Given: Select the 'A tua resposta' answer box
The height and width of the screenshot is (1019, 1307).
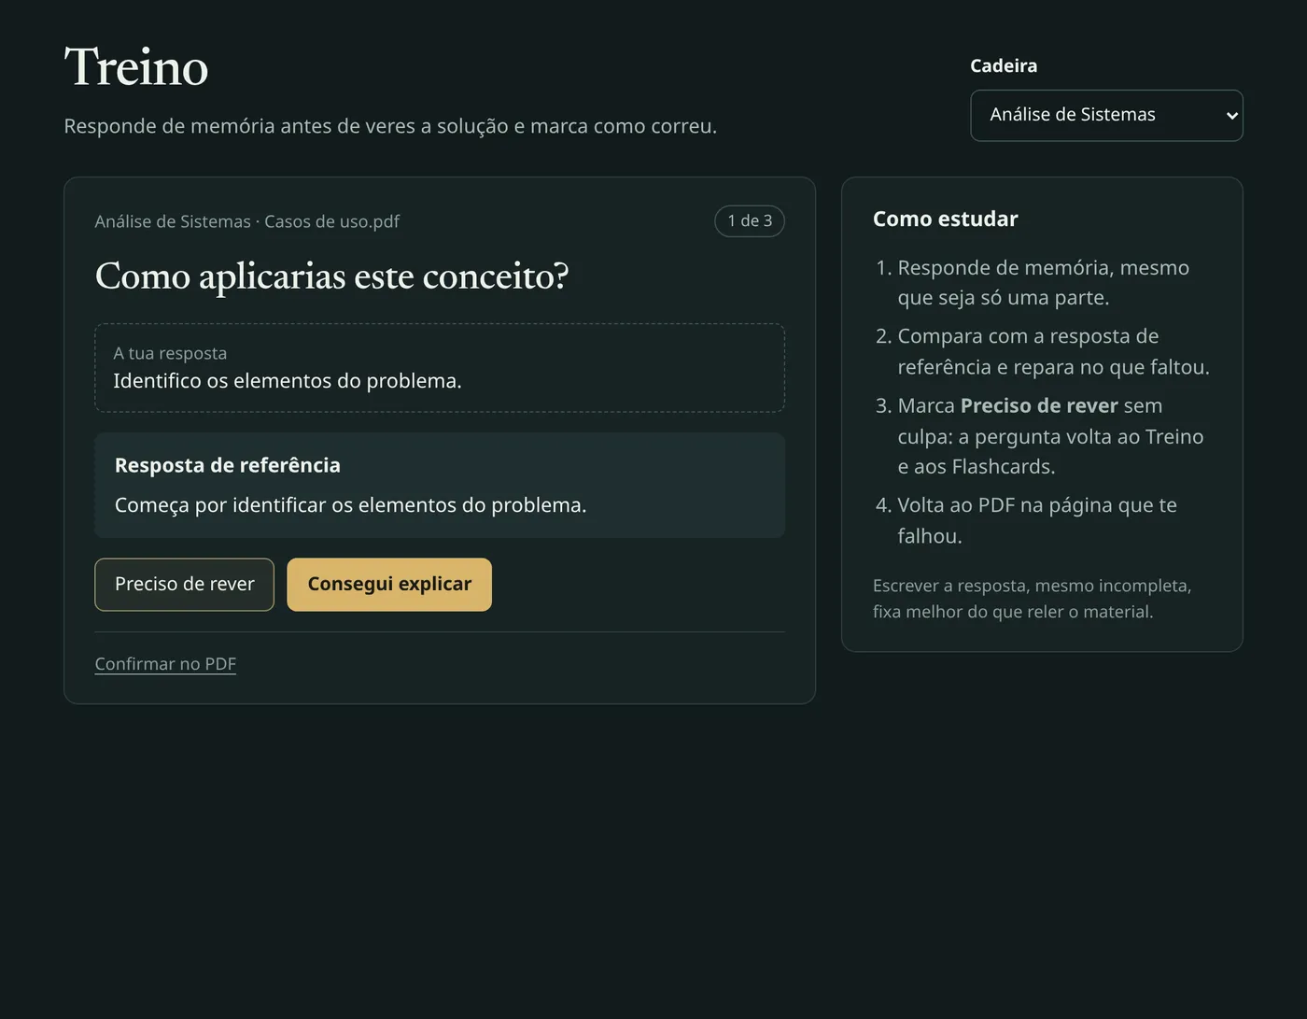Looking at the screenshot, I should pos(440,368).
